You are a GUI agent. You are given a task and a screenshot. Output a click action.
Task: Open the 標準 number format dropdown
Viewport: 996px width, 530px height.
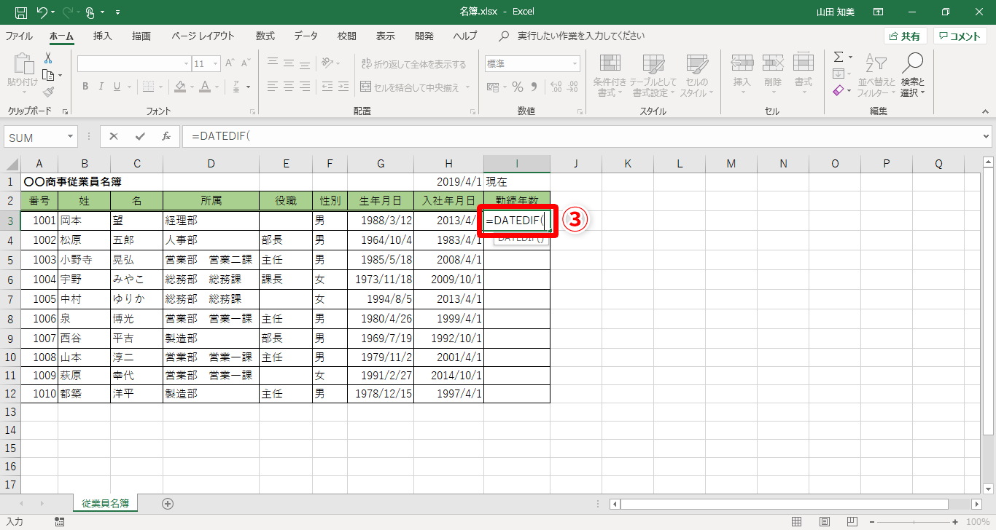575,63
